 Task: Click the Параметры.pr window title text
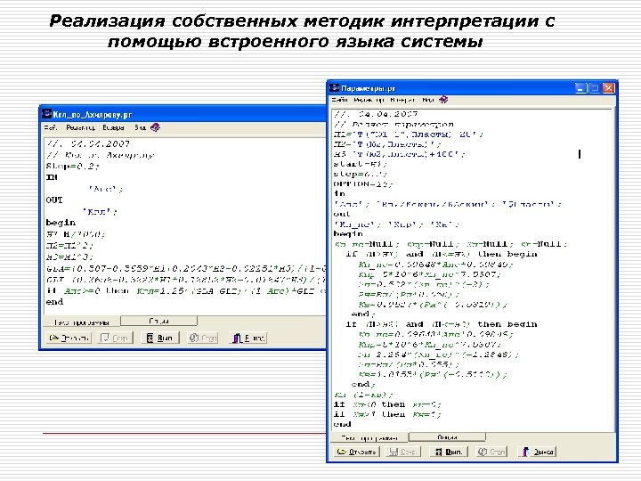tap(369, 88)
